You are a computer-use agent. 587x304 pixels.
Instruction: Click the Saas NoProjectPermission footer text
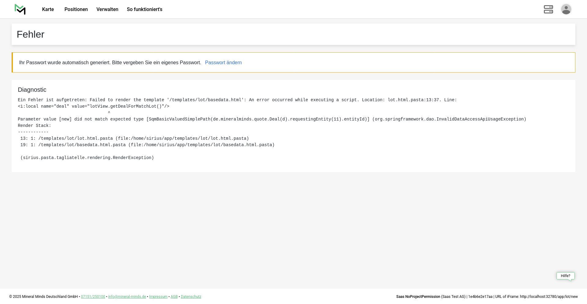coord(418,297)
